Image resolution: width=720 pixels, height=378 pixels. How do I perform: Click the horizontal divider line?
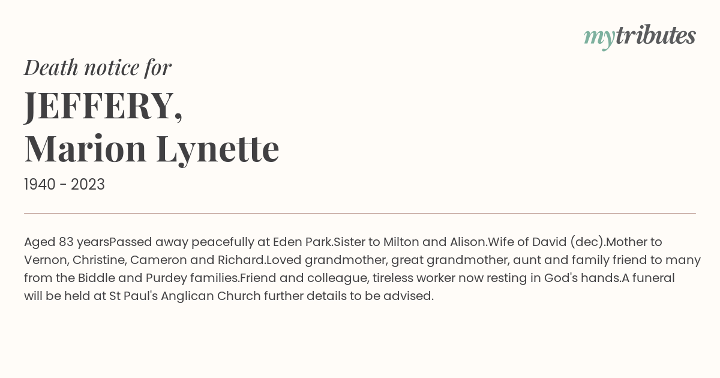360,213
